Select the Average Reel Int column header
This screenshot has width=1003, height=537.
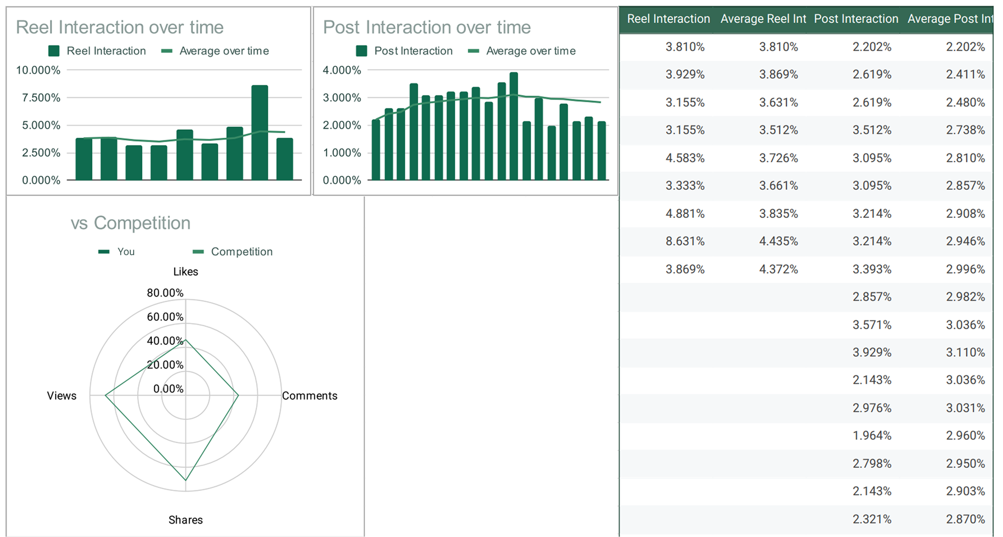click(763, 19)
